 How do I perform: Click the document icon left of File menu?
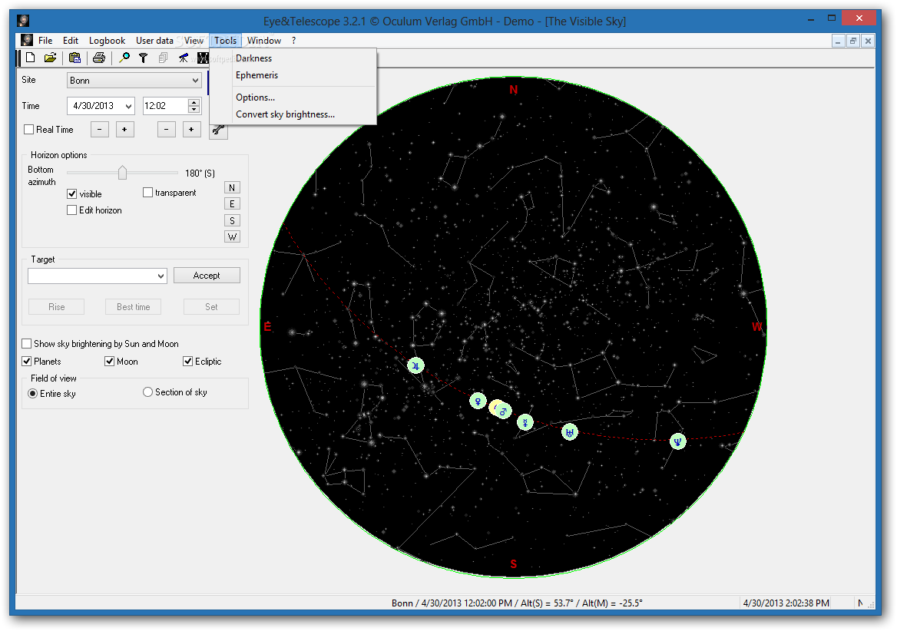tap(26, 40)
